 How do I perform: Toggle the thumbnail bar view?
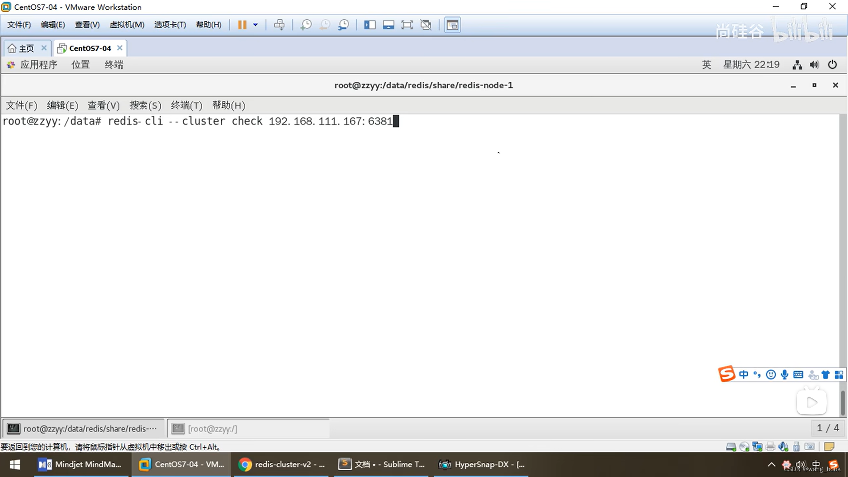point(388,25)
